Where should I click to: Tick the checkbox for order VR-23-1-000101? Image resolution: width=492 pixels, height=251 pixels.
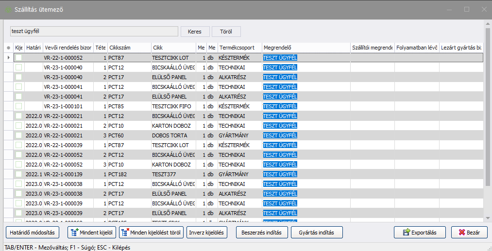(19, 106)
